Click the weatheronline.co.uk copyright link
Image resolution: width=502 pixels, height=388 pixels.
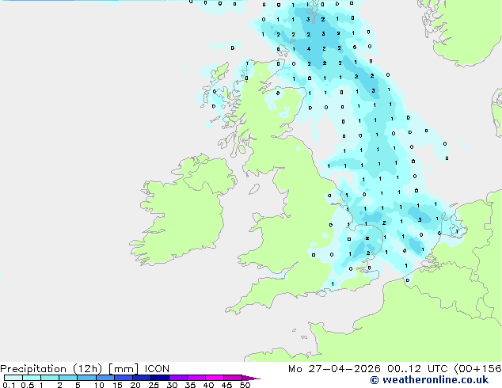pyautogui.click(x=429, y=380)
